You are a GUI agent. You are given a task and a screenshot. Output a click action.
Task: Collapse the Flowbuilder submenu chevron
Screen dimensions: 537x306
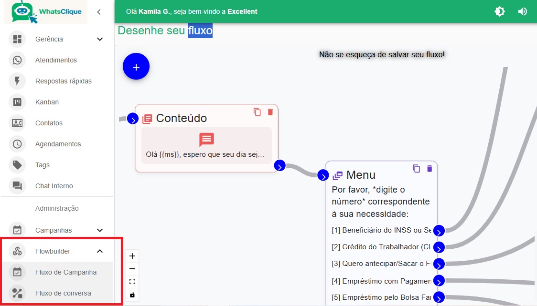point(100,251)
